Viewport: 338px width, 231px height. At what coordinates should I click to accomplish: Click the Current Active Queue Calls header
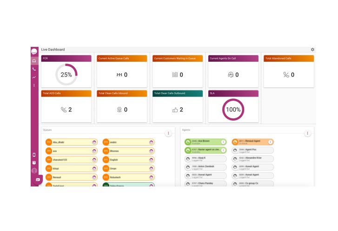pyautogui.click(x=122, y=58)
